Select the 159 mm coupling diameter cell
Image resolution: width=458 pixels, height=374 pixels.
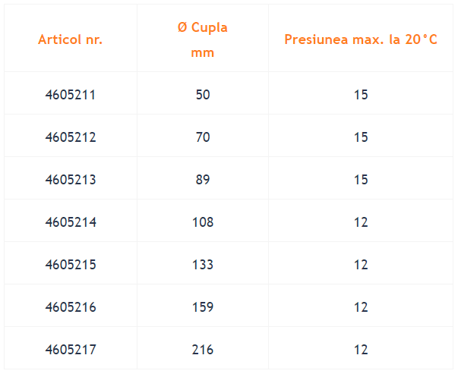coord(203,307)
